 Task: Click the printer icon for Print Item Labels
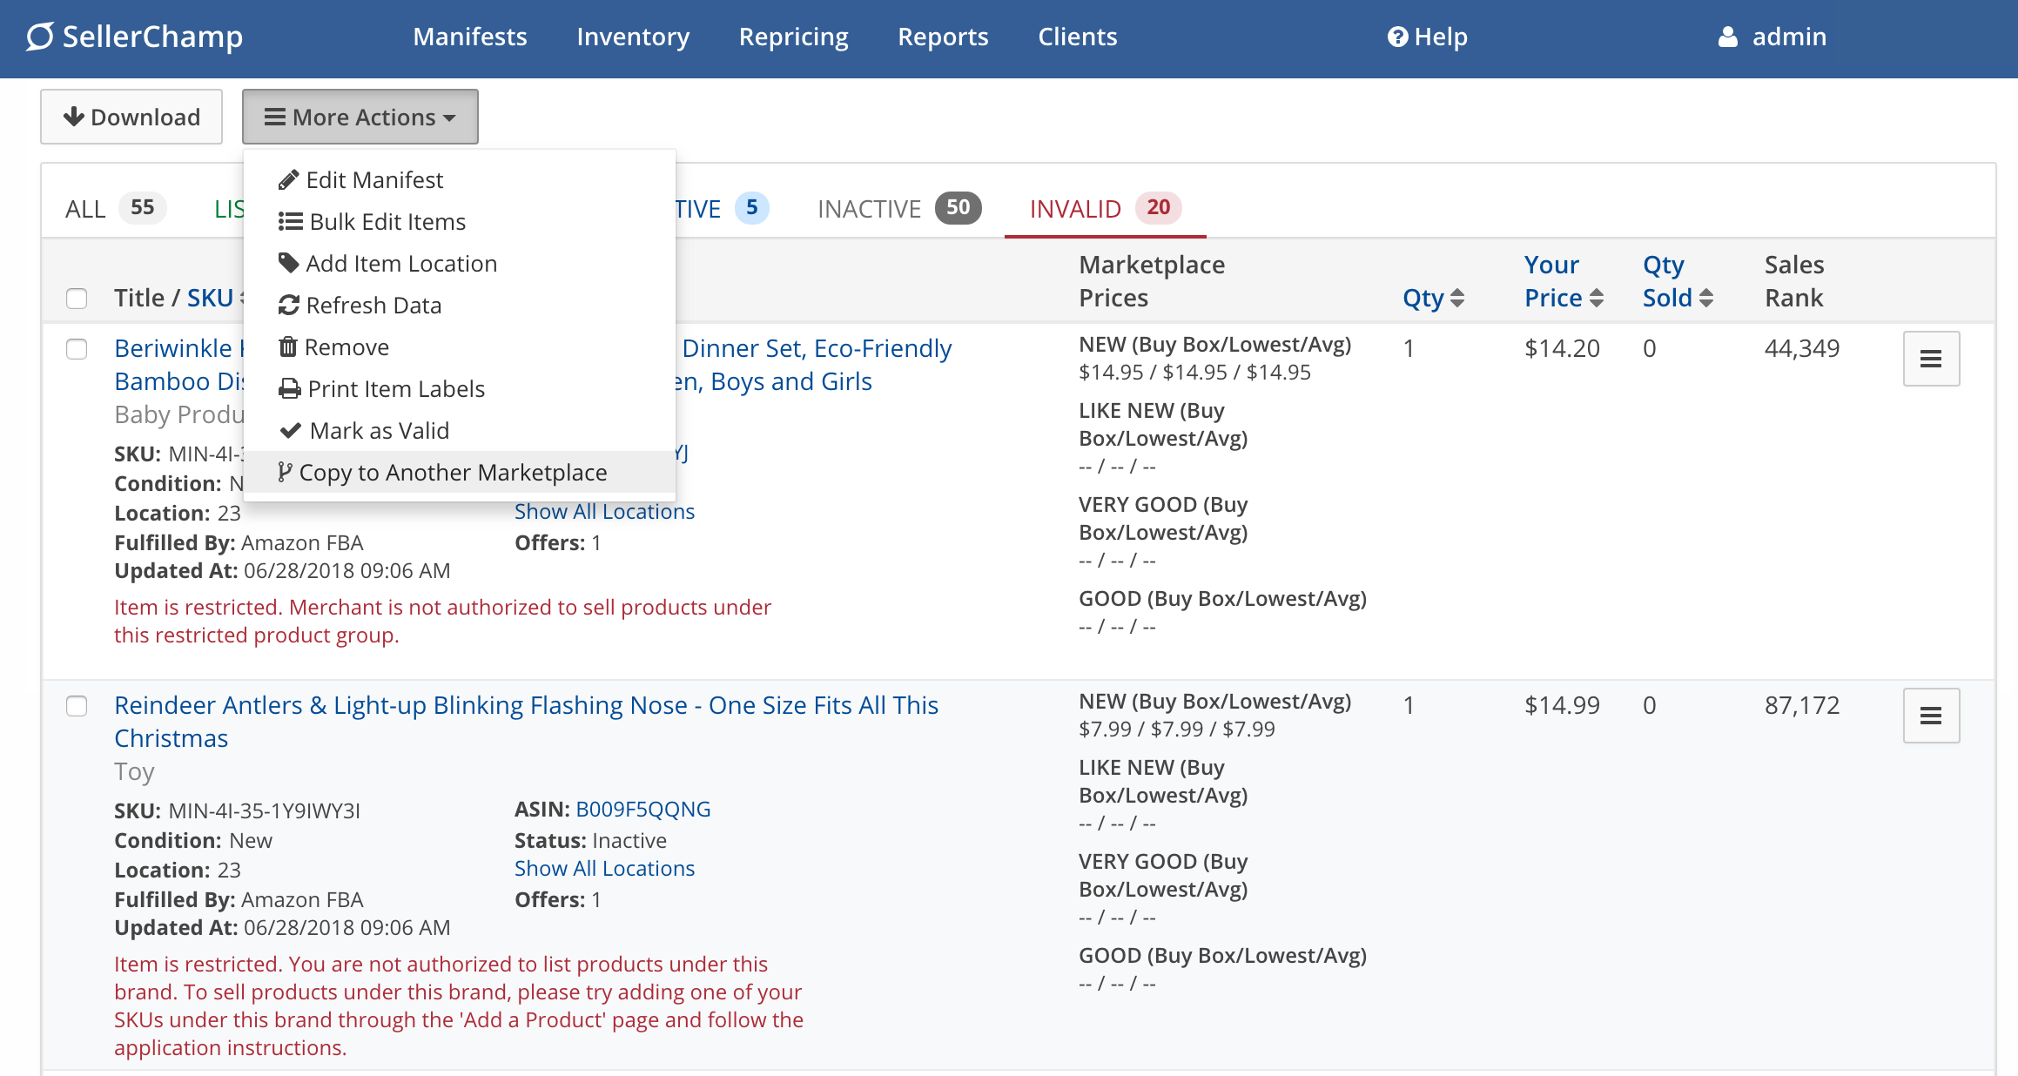click(289, 389)
